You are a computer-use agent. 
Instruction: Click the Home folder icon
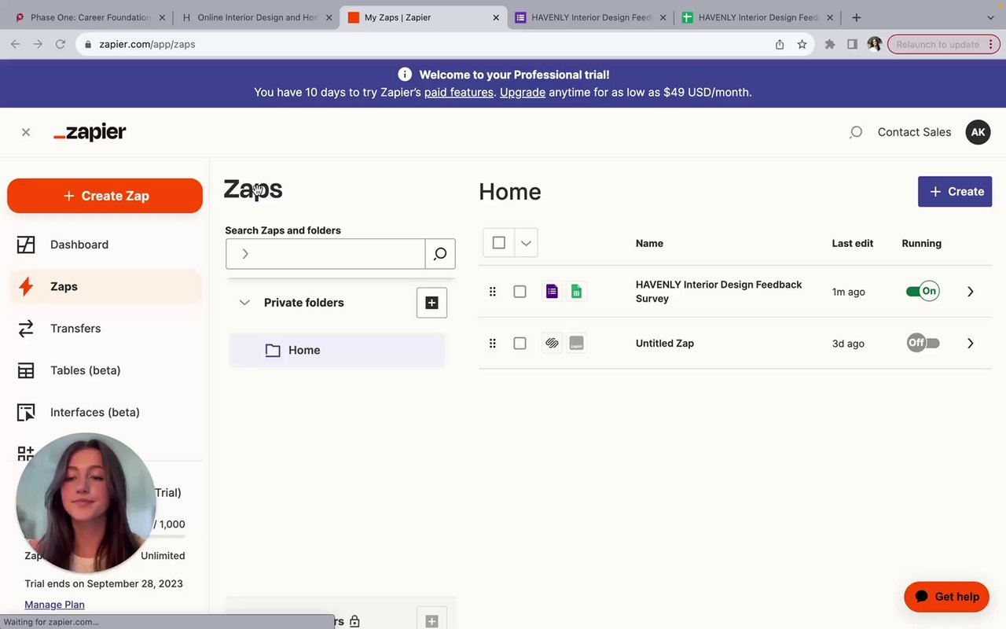(x=273, y=351)
